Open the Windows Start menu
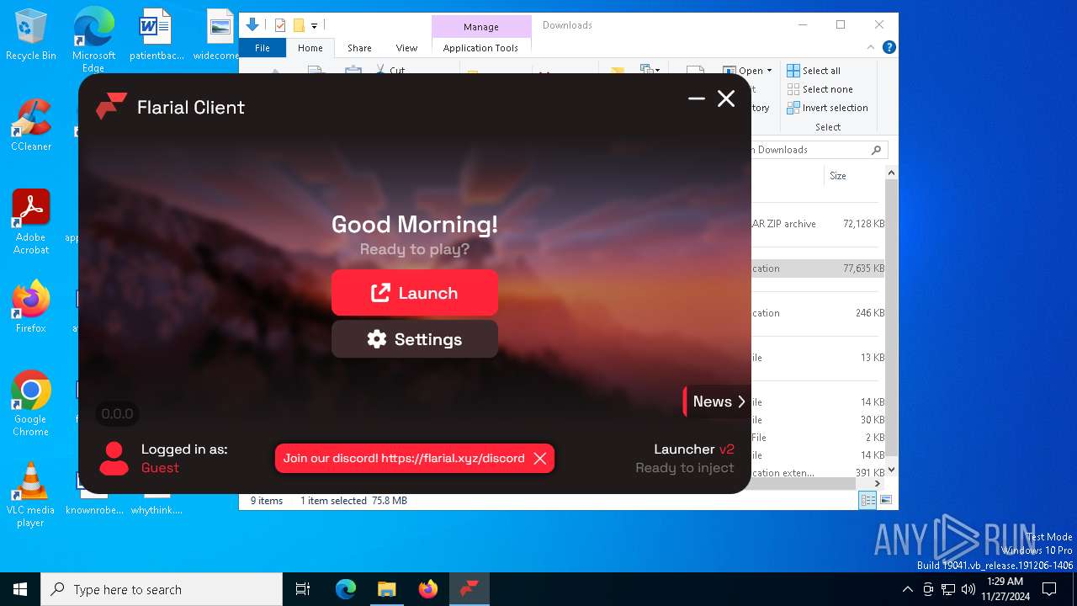The image size is (1077, 606). tap(20, 589)
